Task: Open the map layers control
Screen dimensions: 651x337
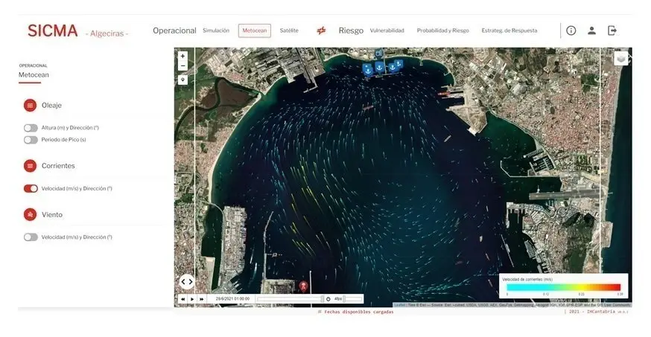Action: coord(620,58)
